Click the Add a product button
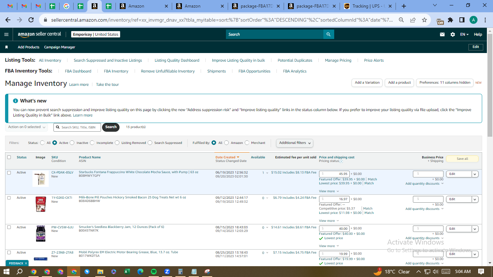493x277 pixels. tap(400, 83)
